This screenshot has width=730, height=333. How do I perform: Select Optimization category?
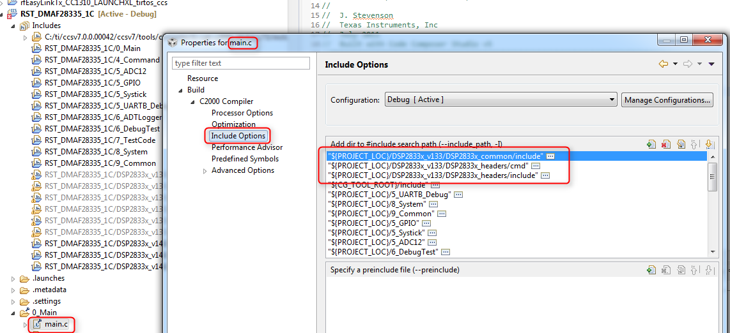pyautogui.click(x=234, y=124)
